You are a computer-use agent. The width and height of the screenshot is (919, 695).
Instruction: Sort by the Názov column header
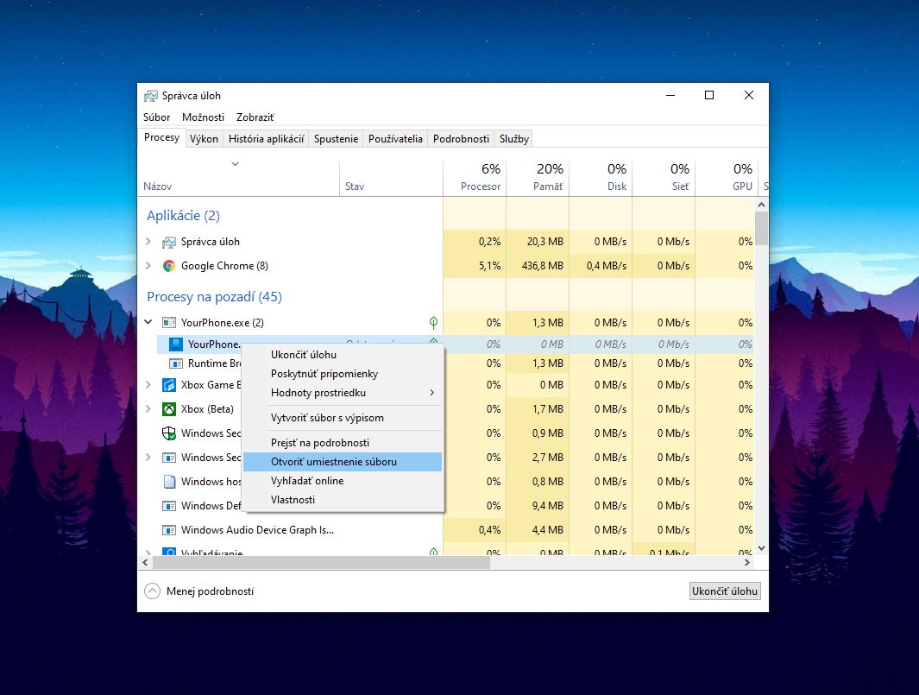point(238,178)
